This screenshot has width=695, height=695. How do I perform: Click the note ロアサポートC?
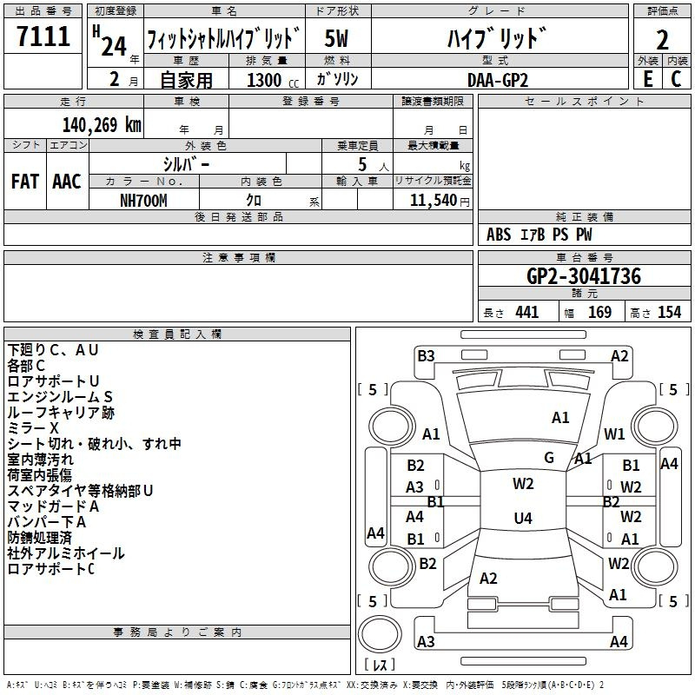coord(51,569)
